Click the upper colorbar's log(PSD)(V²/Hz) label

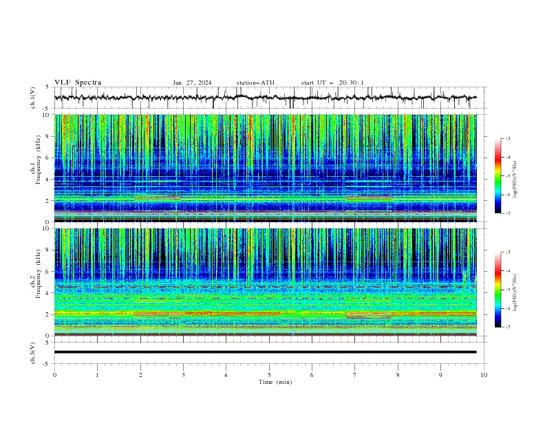(515, 180)
